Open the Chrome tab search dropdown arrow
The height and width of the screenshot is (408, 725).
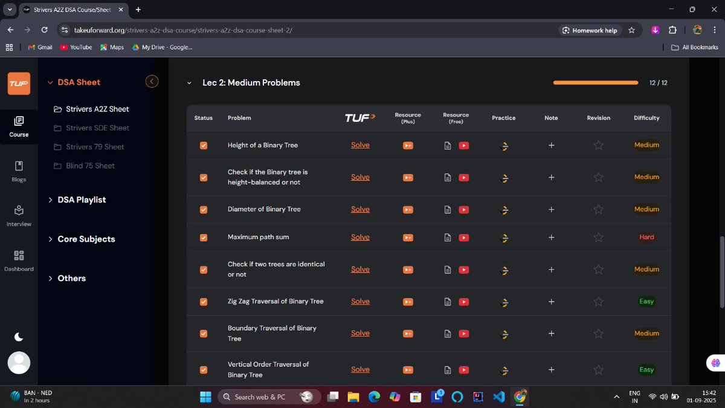[x=9, y=10]
